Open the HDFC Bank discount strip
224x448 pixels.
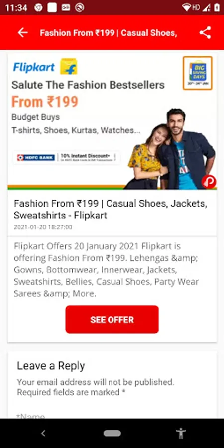(67, 157)
